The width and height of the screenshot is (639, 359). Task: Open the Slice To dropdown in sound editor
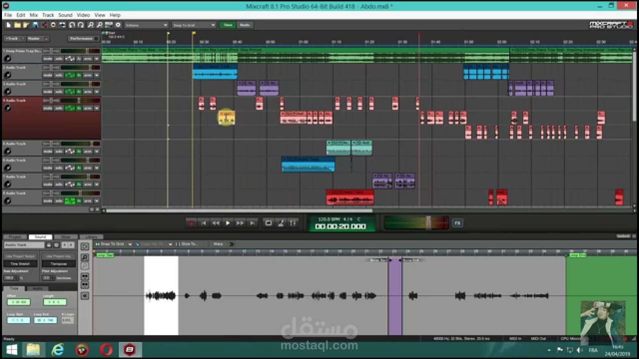[190, 244]
